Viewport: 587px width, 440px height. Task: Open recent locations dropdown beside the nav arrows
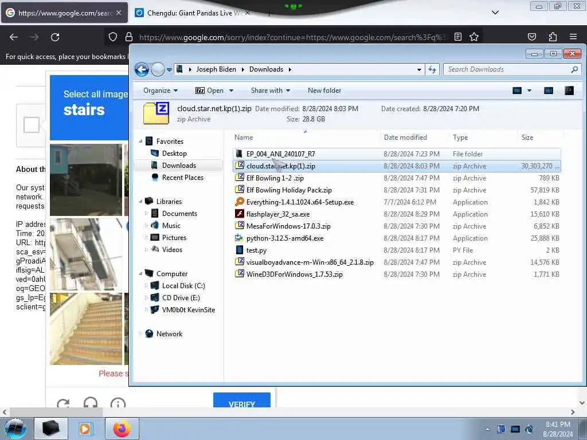coord(169,69)
